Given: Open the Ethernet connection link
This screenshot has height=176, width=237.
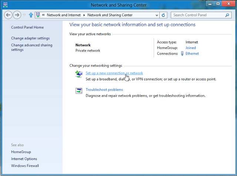Looking at the screenshot, I should (x=192, y=53).
